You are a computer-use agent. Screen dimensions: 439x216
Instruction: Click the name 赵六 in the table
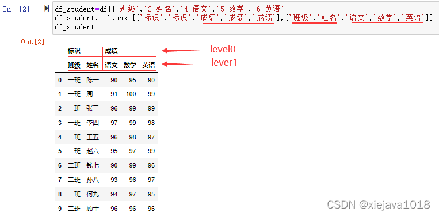point(93,151)
